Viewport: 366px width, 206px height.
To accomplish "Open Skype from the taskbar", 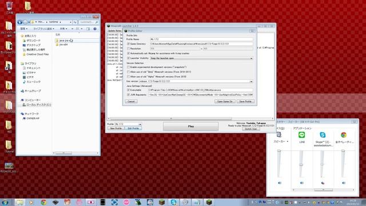I will (x=173, y=202).
